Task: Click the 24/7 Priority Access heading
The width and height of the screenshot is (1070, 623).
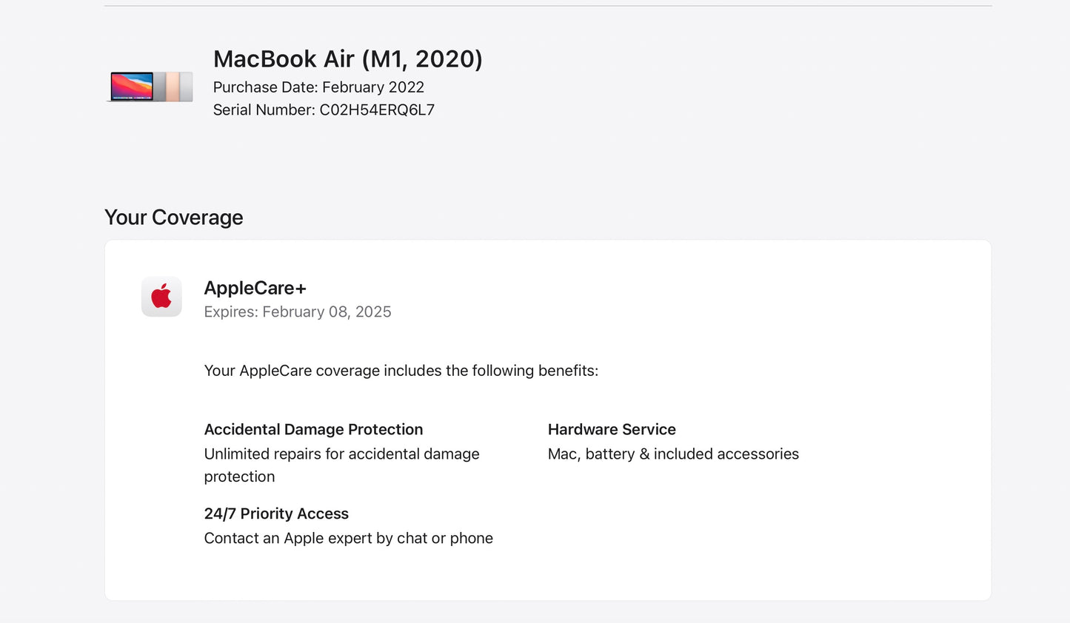Action: [x=276, y=514]
